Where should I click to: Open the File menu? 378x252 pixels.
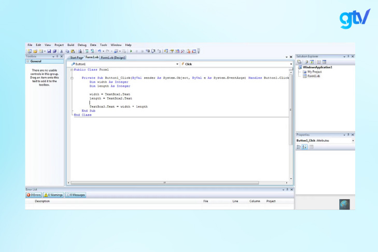30,45
